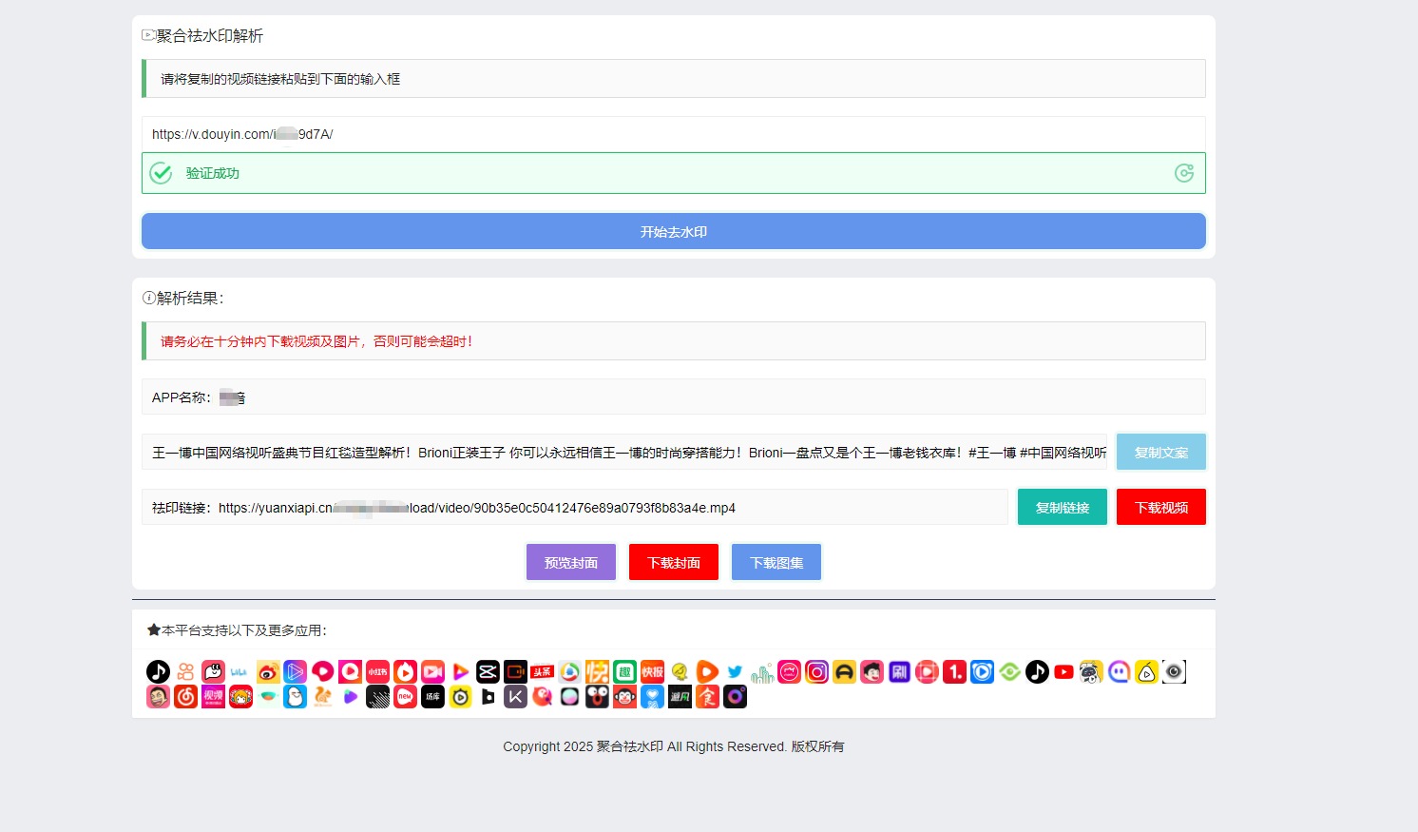The image size is (1418, 832).
Task: Open the Weibo app icon
Action: tap(267, 671)
